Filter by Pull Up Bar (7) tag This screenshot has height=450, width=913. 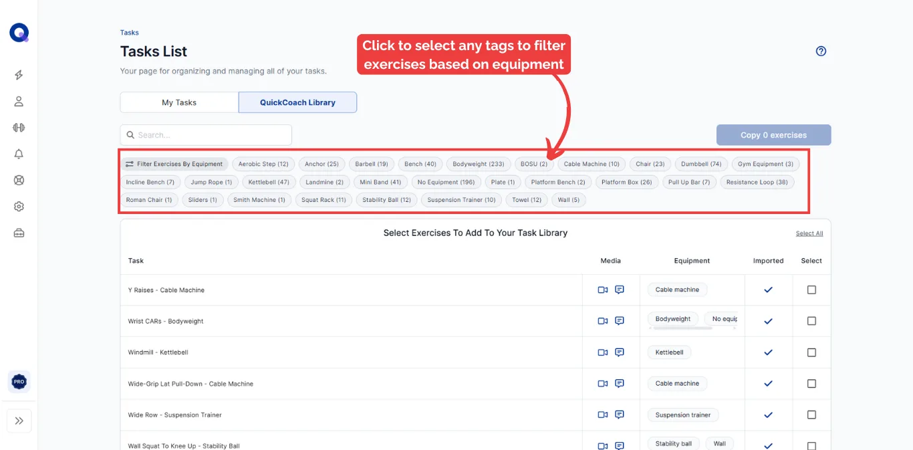pos(689,182)
